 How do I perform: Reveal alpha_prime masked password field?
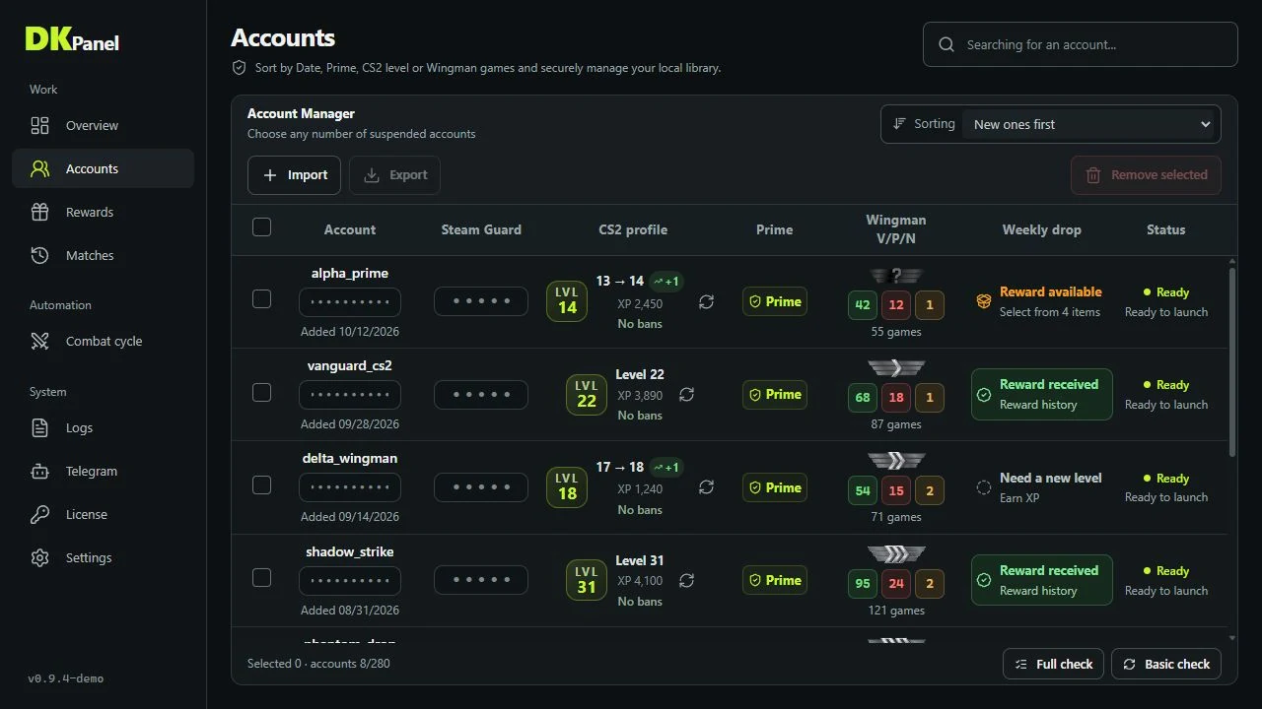point(350,301)
